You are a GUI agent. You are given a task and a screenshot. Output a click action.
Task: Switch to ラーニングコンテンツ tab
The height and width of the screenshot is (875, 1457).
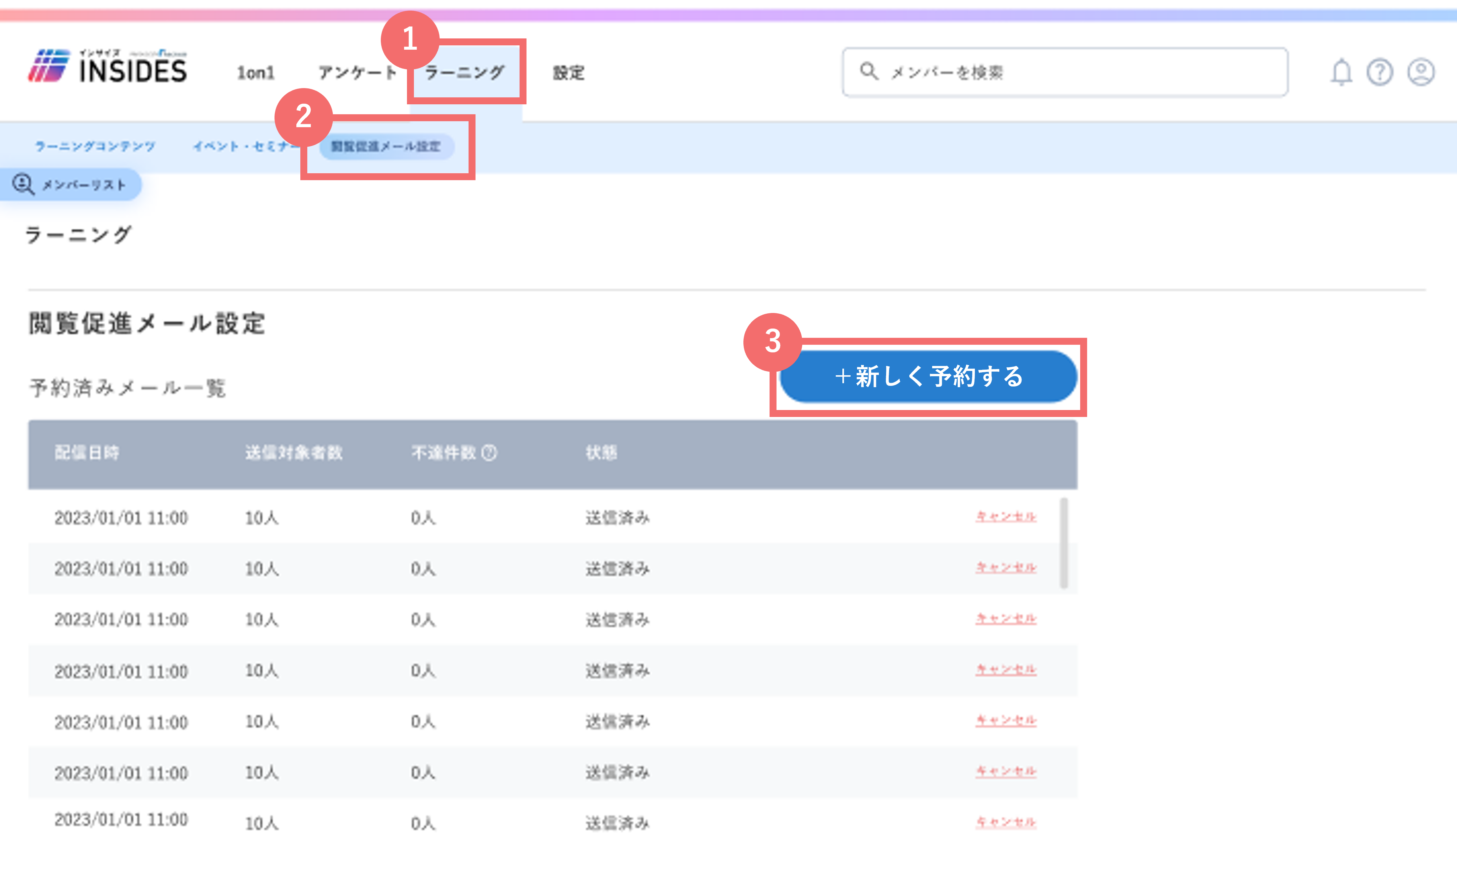(95, 146)
